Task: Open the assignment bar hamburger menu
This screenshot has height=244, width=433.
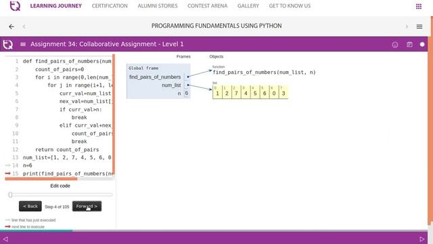Action: (23, 44)
